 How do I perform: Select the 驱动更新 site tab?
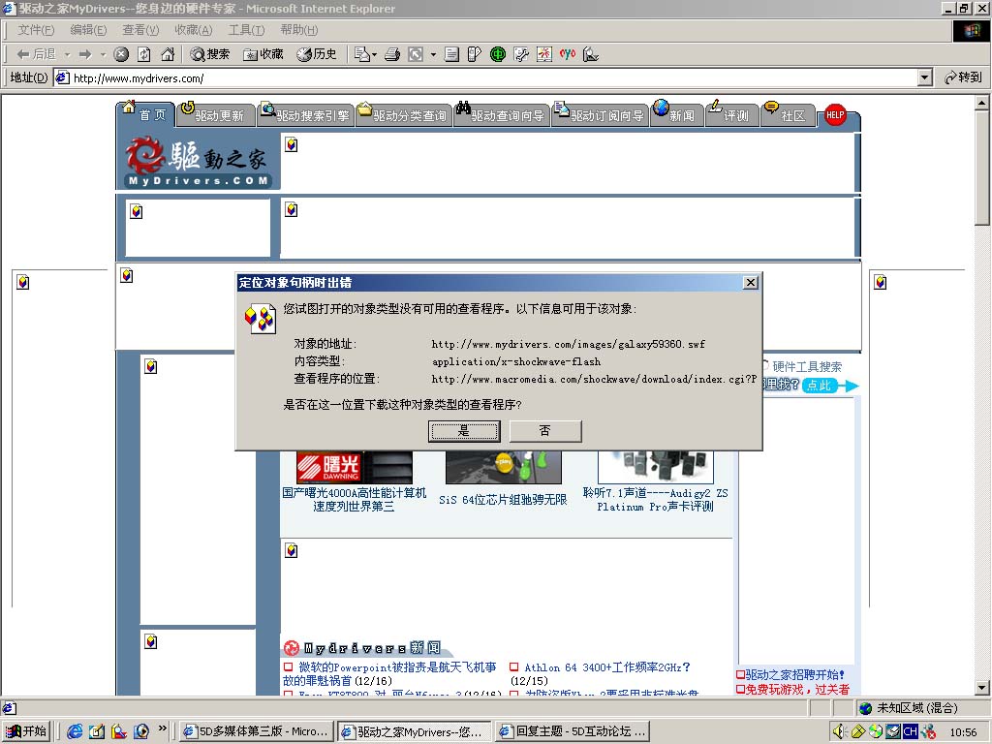tap(215, 115)
